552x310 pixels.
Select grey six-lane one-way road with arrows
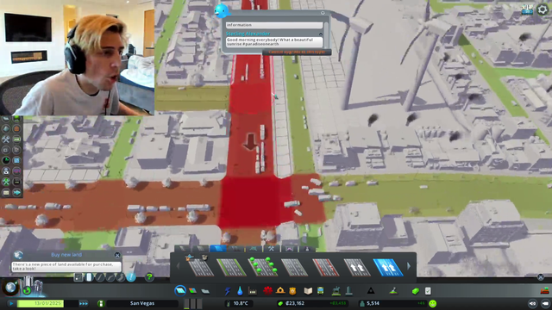(357, 267)
